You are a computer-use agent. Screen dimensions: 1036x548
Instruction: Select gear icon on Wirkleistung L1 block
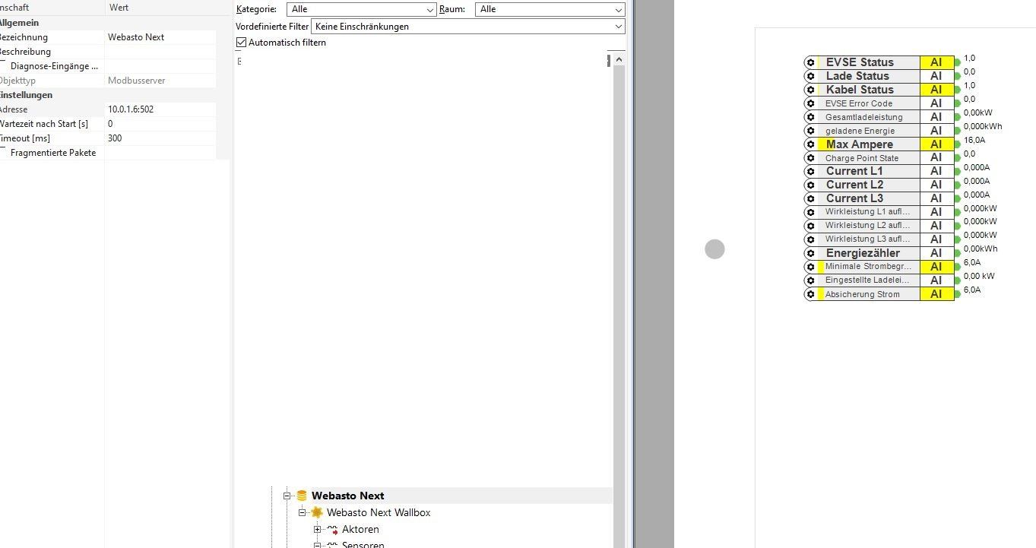(x=810, y=212)
